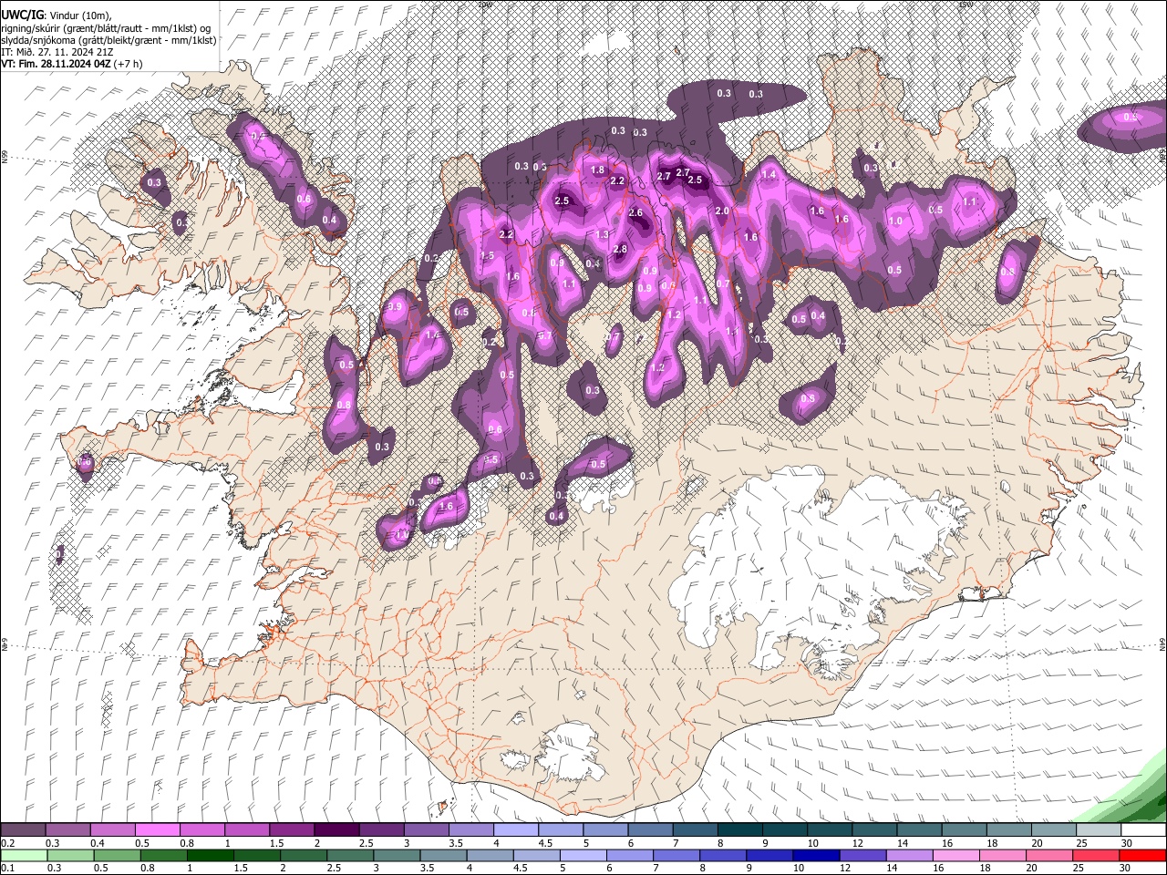Click the 2.6 snowfall value on the map

[635, 213]
